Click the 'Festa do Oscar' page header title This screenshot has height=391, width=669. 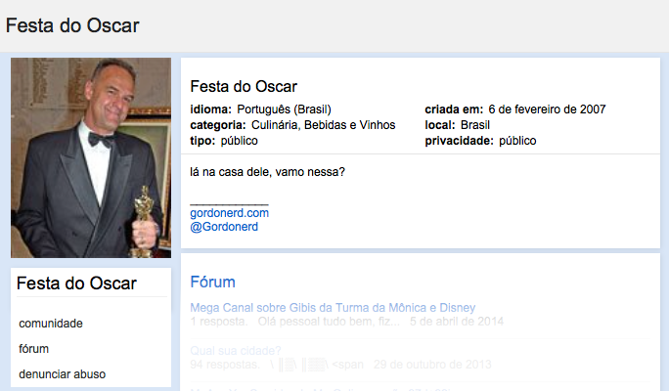[72, 25]
